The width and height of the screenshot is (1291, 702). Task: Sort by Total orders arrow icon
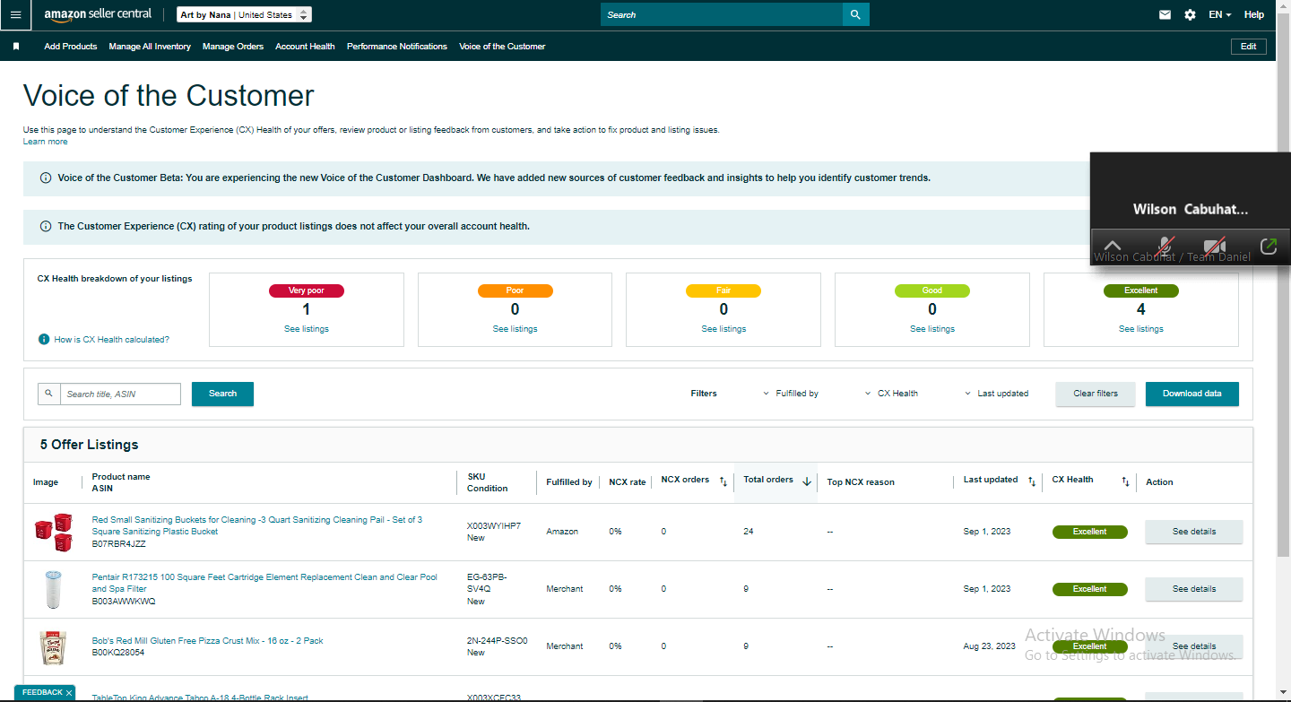[807, 481]
